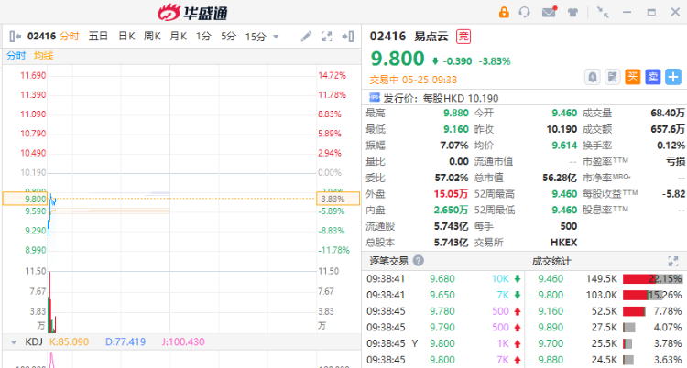Viewport: 687px width, 368px height.
Task: Click the price alert bell icon
Action: (x=592, y=77)
